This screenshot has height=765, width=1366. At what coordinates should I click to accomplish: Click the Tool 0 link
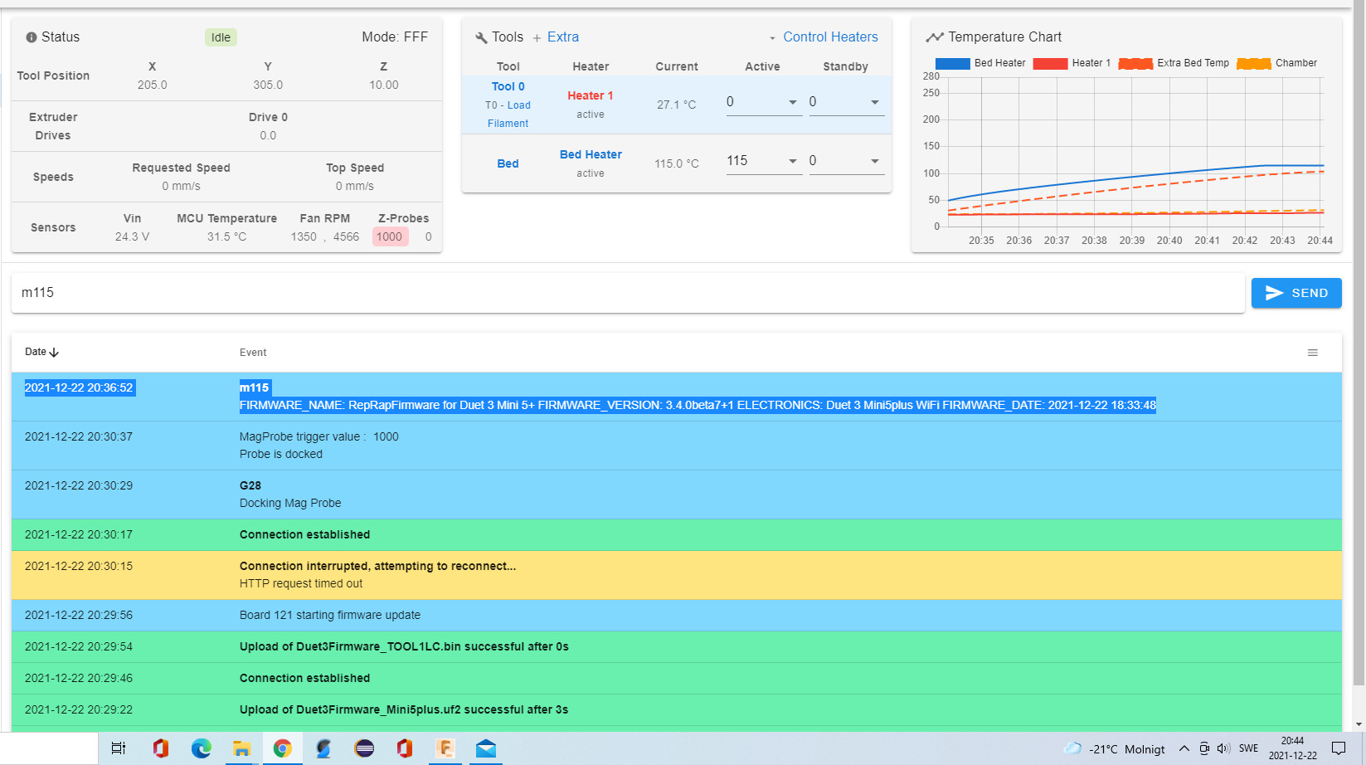tap(508, 86)
